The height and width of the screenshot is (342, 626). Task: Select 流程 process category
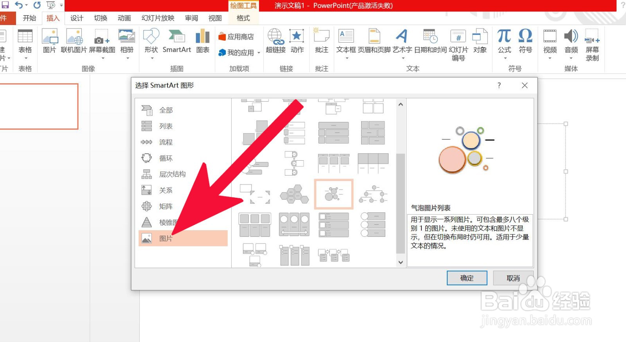183,142
